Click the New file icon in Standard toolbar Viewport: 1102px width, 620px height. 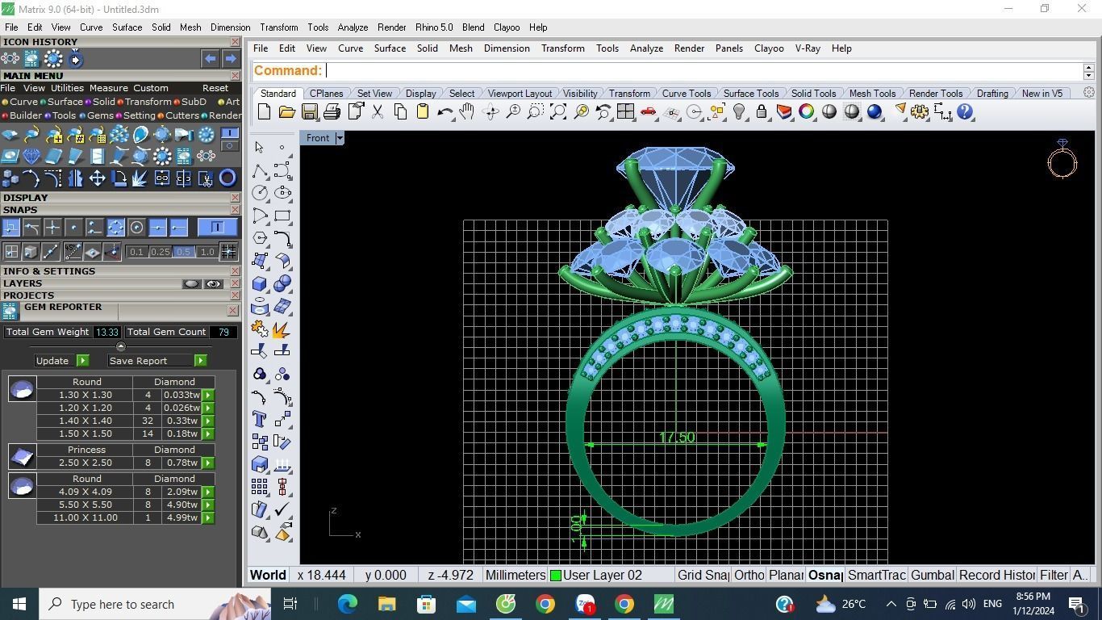[x=264, y=112]
